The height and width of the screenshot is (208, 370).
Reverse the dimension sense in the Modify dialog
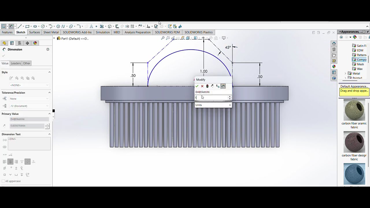pyautogui.click(x=212, y=86)
